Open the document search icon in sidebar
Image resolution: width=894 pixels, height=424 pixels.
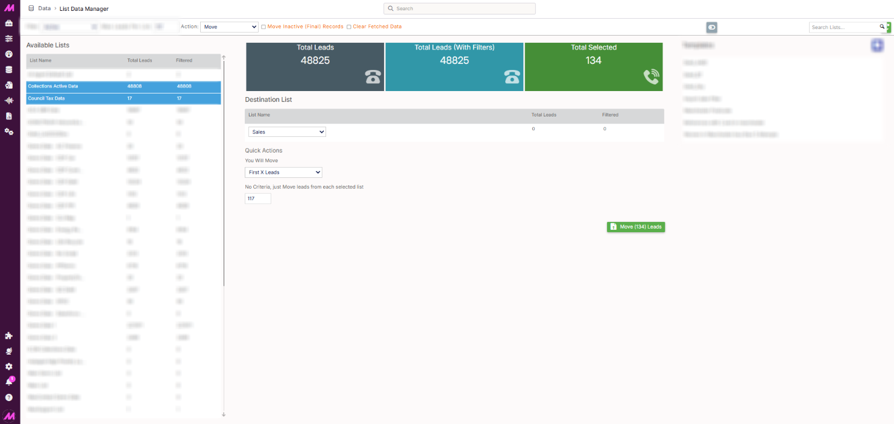9,85
